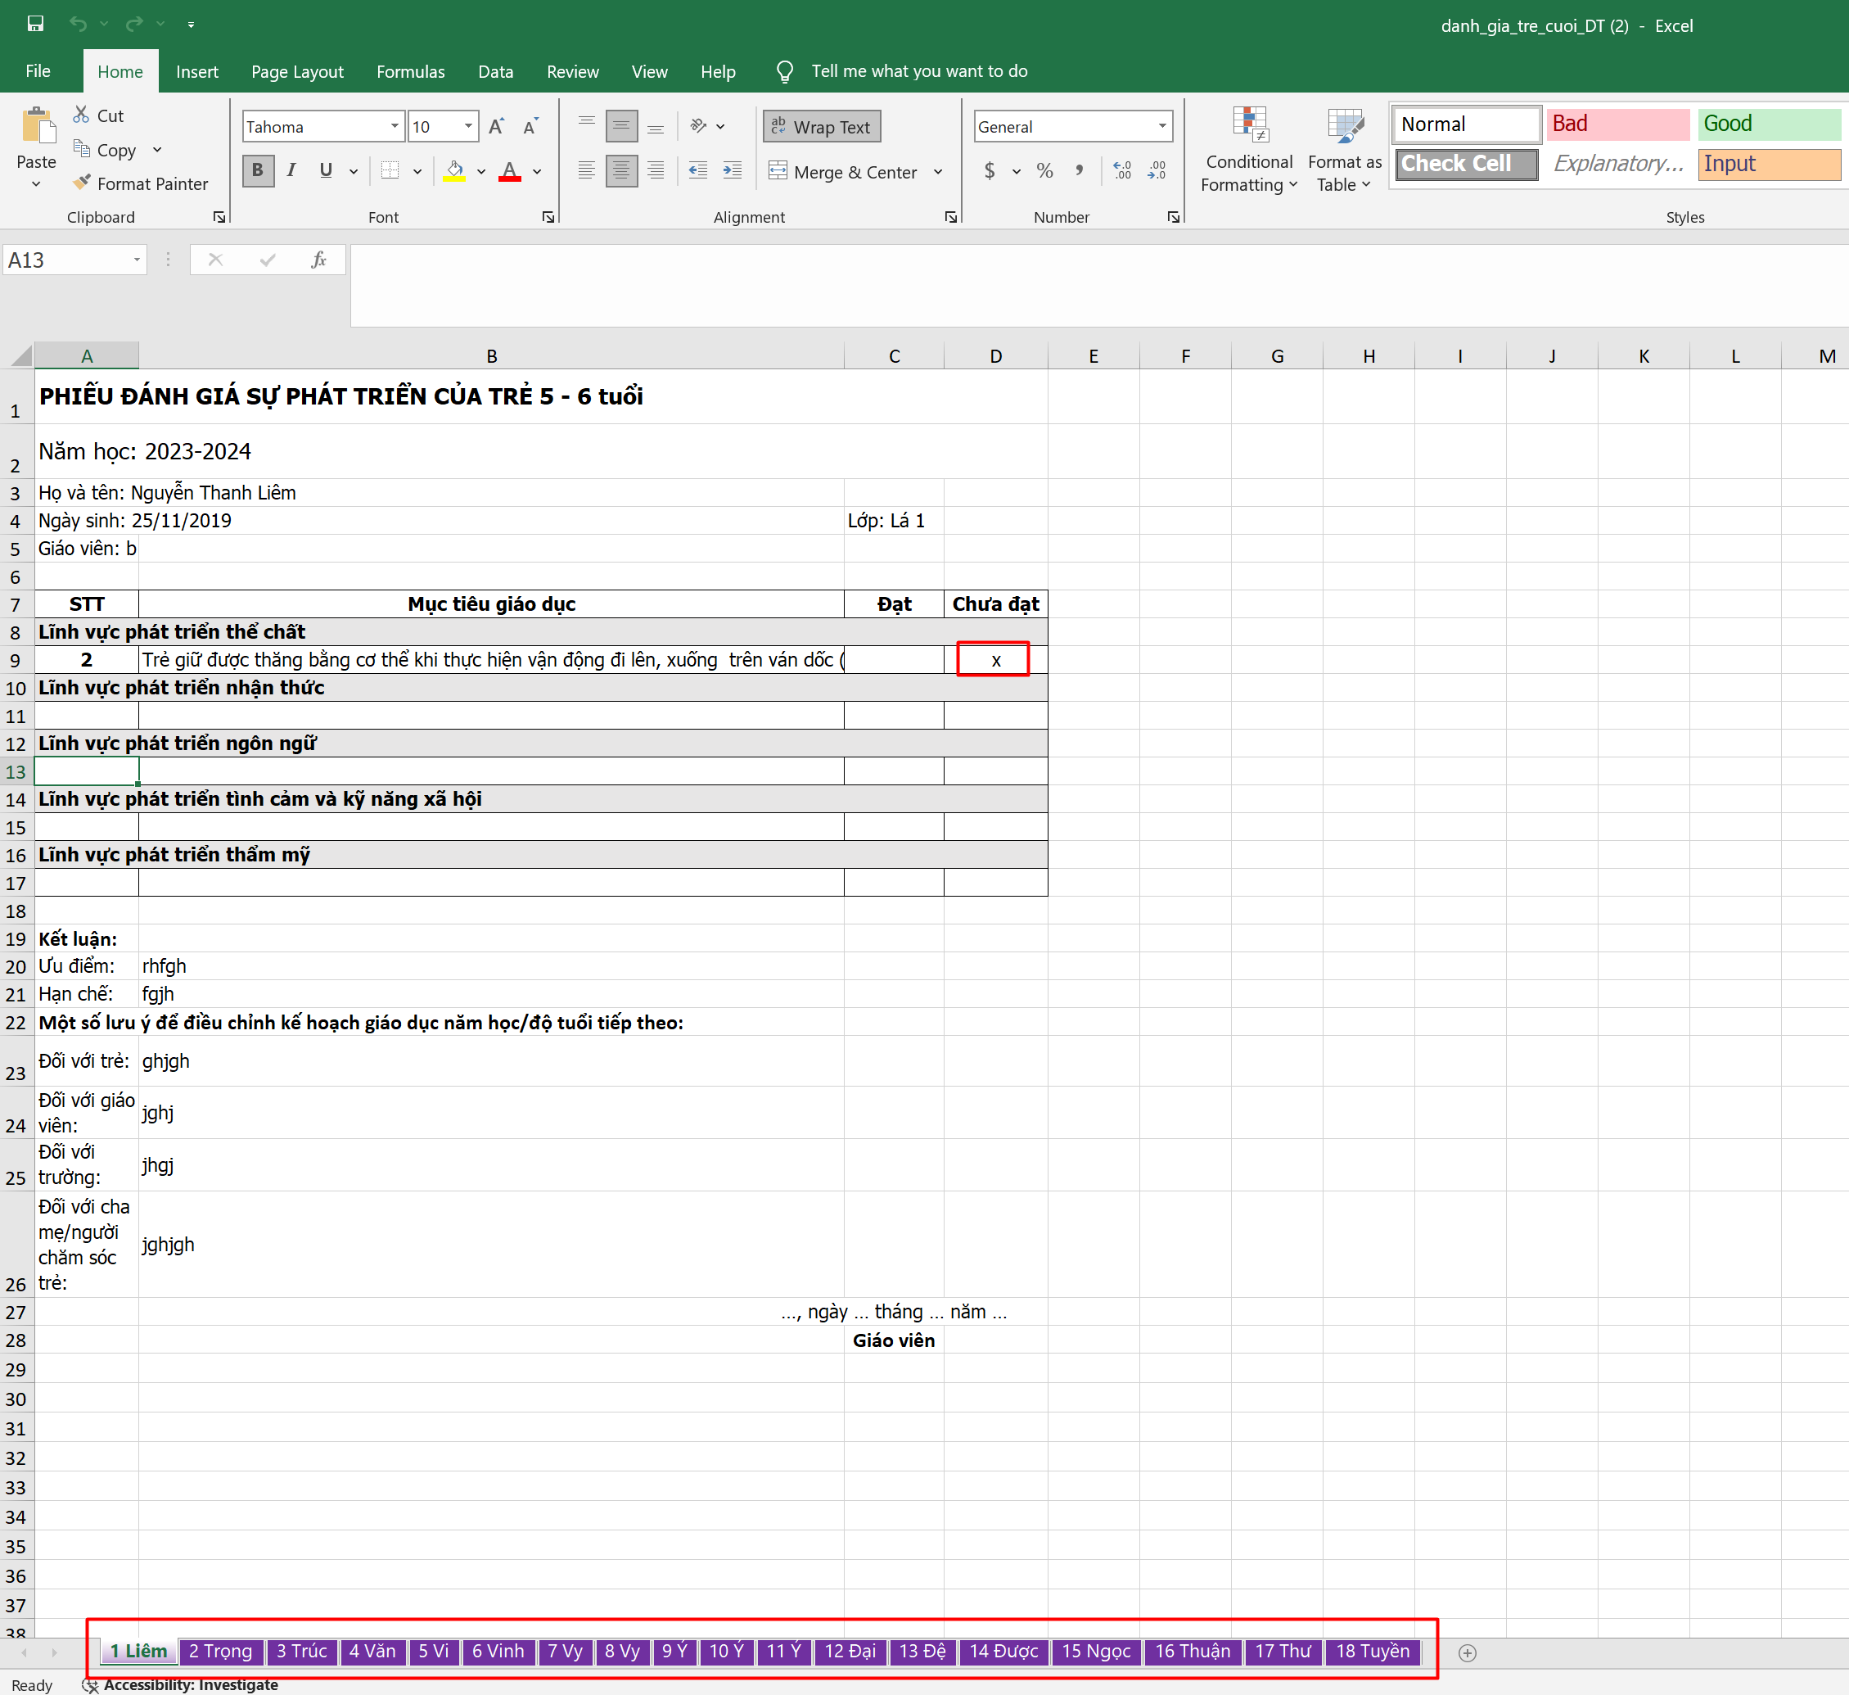Add a new sheet with plus icon

(1467, 1652)
